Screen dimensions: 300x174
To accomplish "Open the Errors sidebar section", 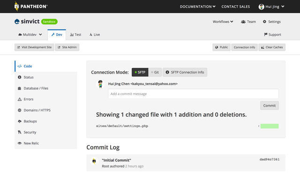I will point(46,99).
